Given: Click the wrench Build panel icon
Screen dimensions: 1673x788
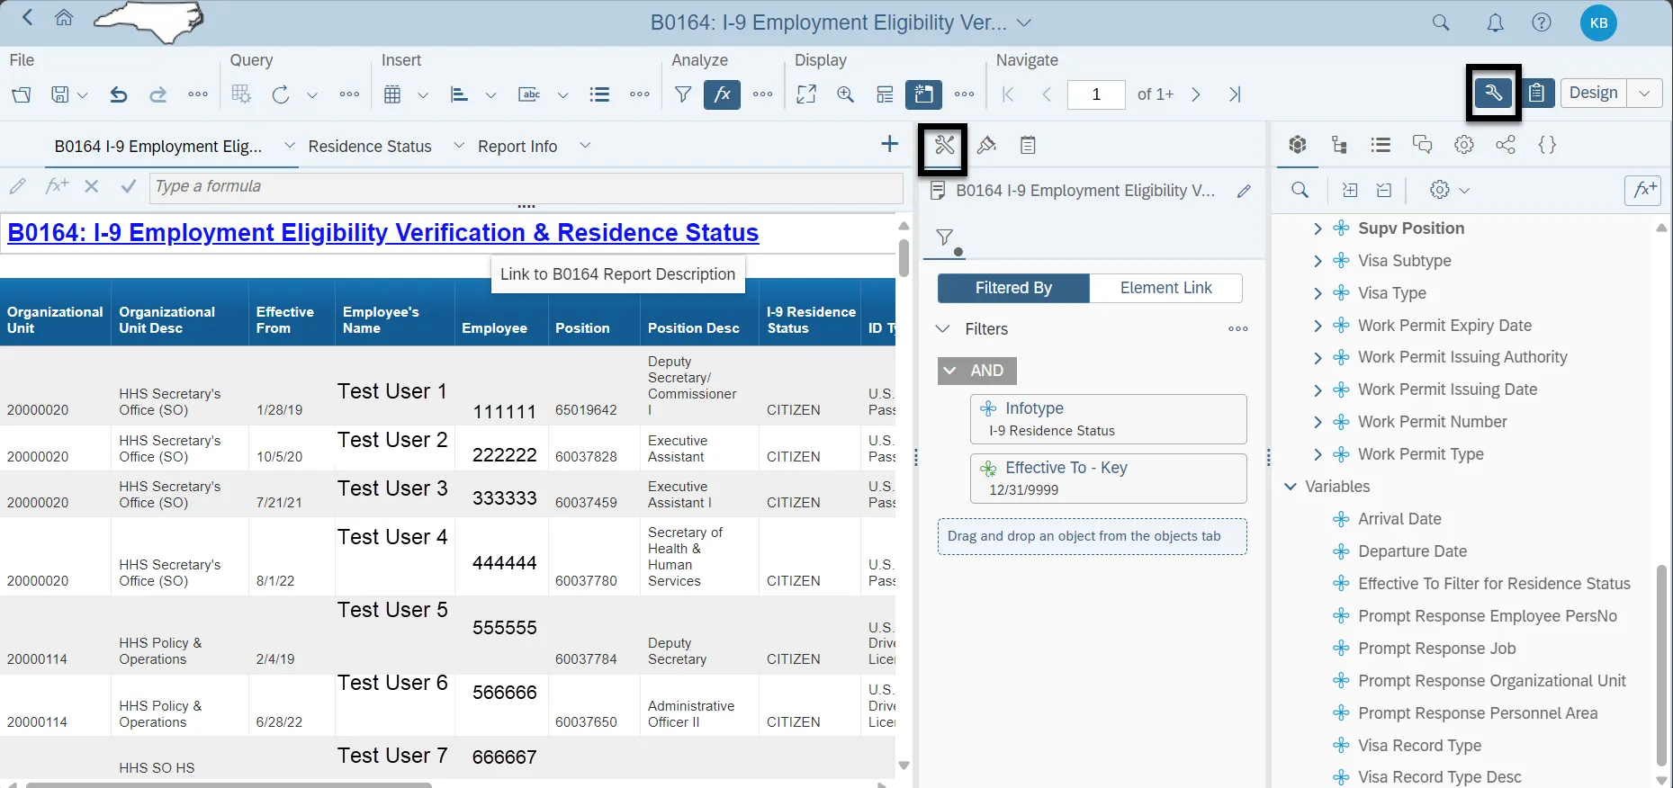Looking at the screenshot, I should coord(1493,93).
